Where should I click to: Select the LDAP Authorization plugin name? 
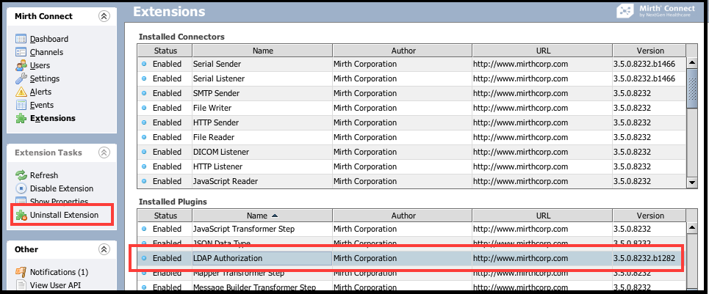(228, 258)
